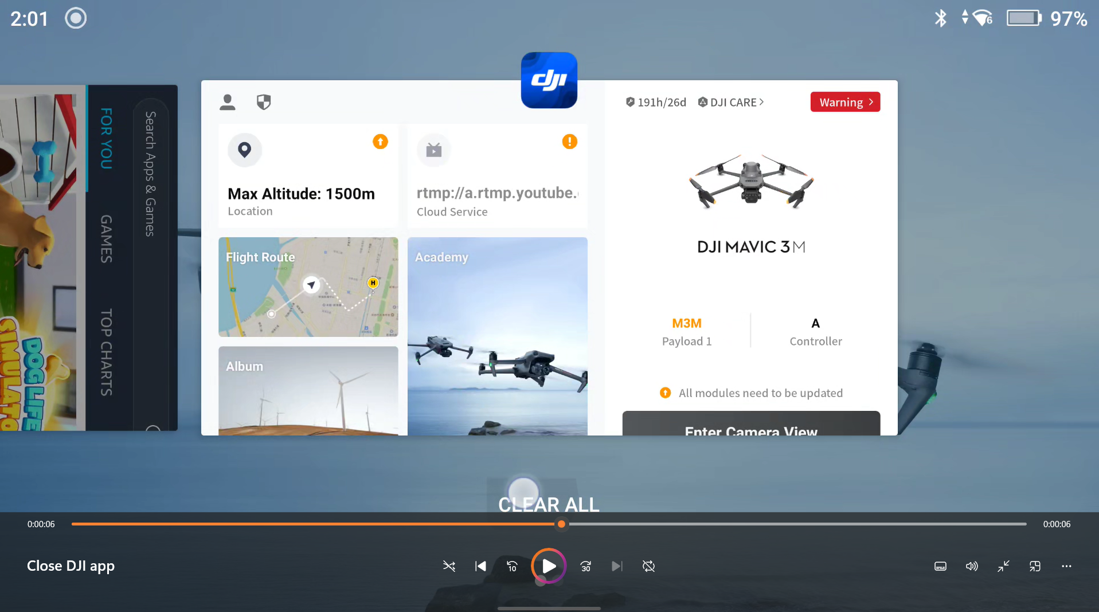Tap CLEAR ALL recent apps

tap(549, 504)
